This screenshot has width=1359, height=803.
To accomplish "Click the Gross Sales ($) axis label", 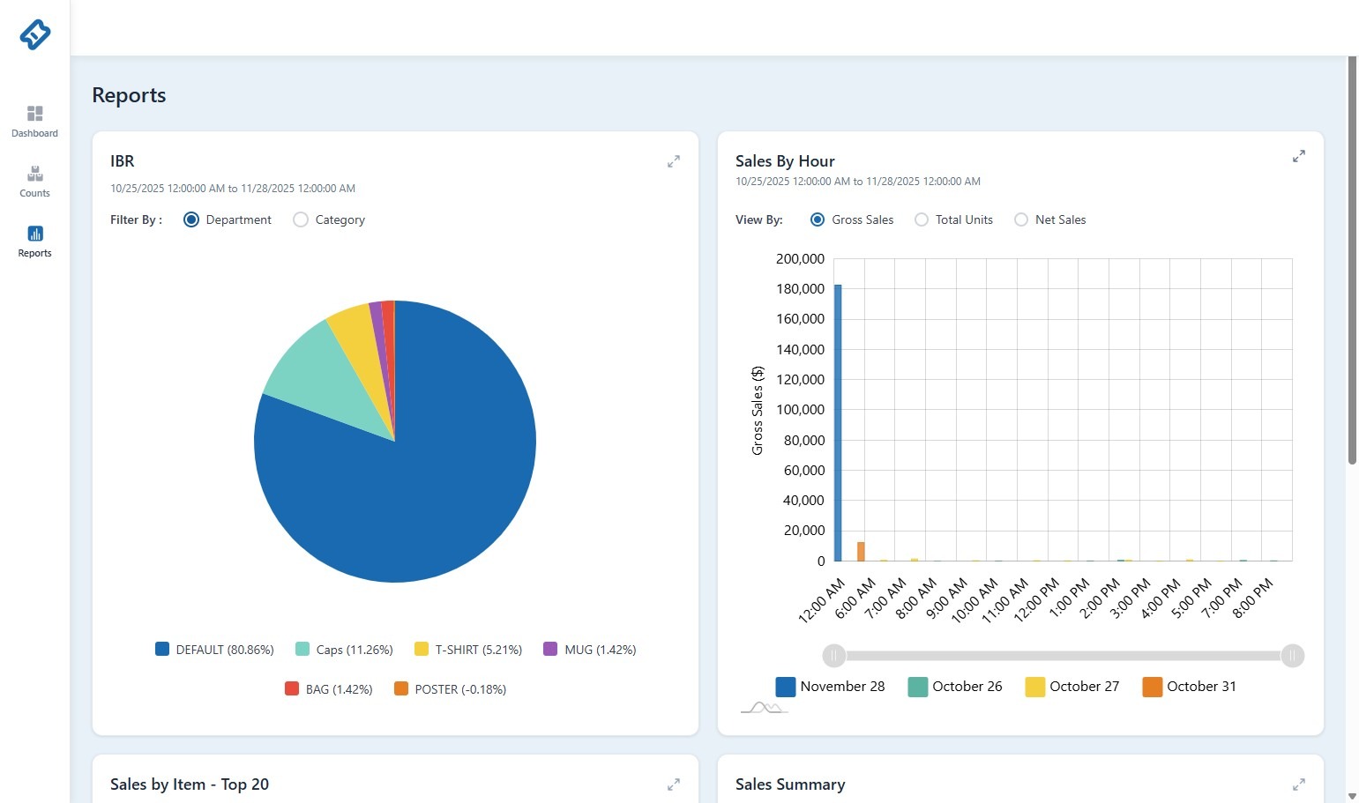I will tap(757, 411).
